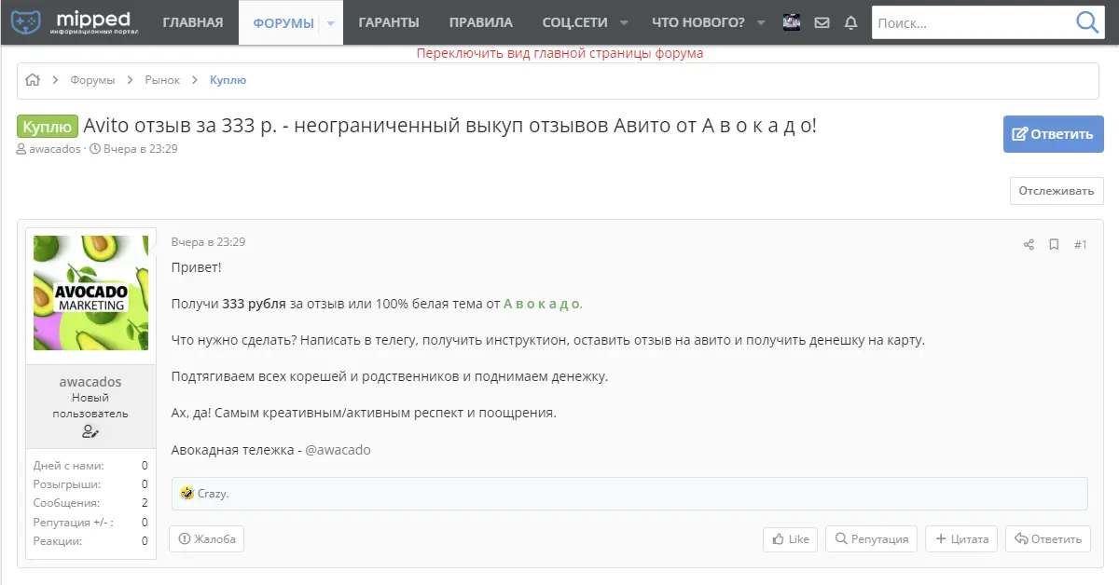Click the share icon on post #1
The height and width of the screenshot is (585, 1119).
1029,244
